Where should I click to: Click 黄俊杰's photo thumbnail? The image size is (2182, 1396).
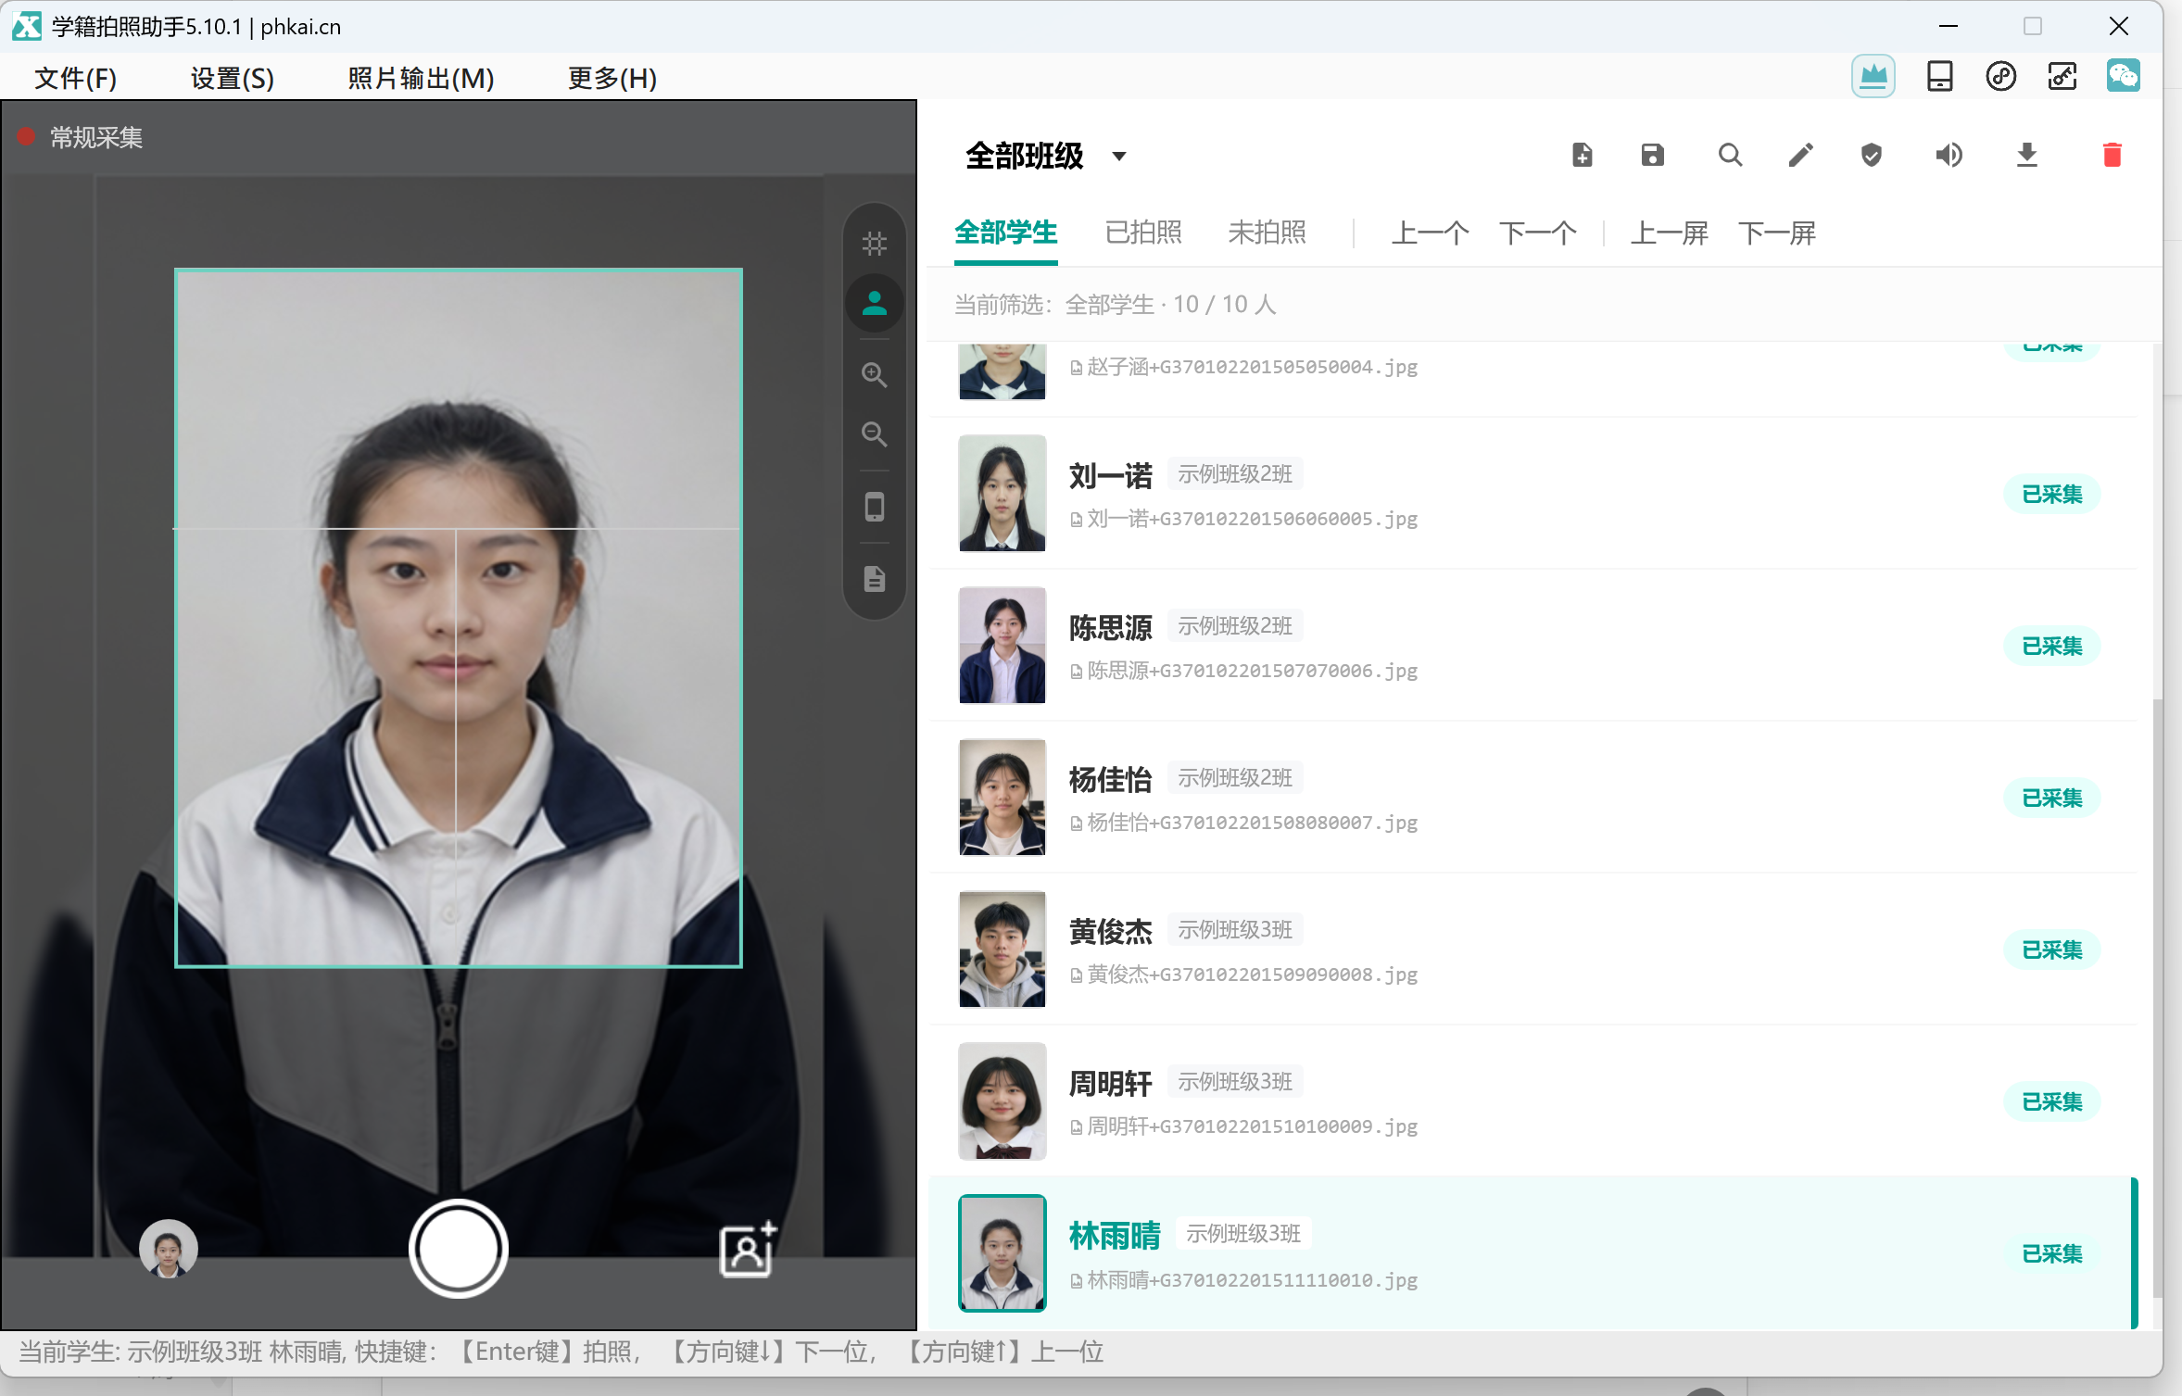1002,950
